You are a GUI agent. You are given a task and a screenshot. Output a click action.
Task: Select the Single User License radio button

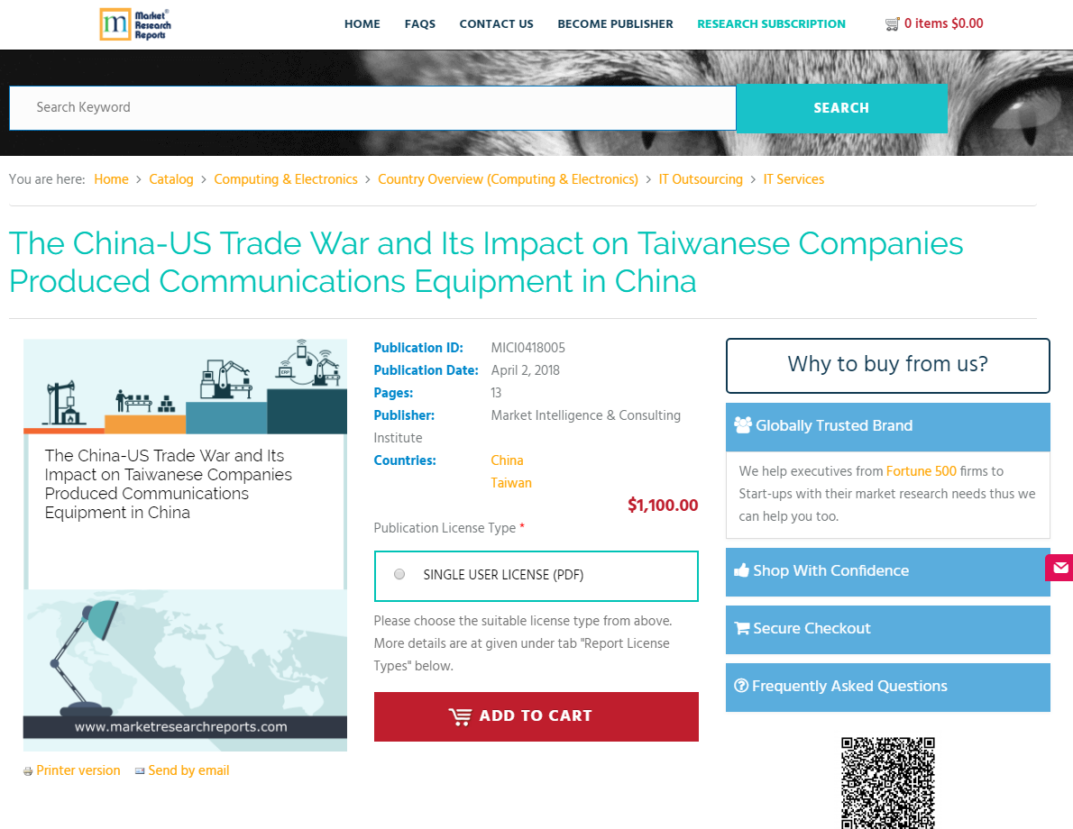399,574
